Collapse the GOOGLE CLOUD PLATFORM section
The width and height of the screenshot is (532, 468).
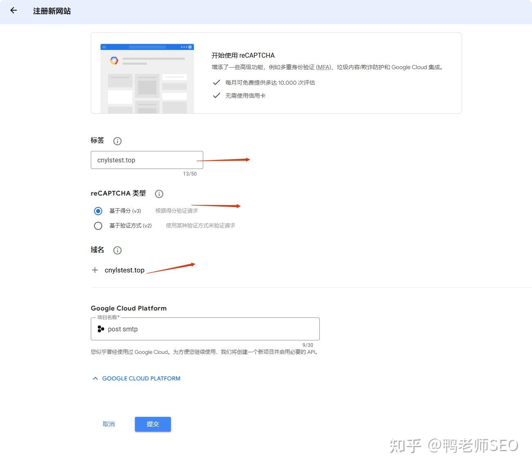pyautogui.click(x=141, y=378)
